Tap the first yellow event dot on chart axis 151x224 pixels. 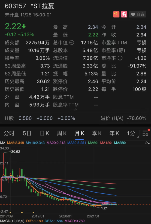tap(10, 213)
